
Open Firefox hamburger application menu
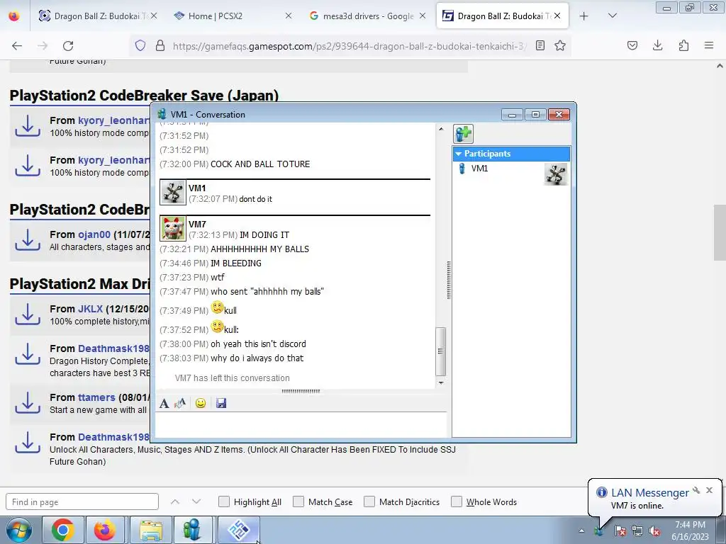[709, 45]
